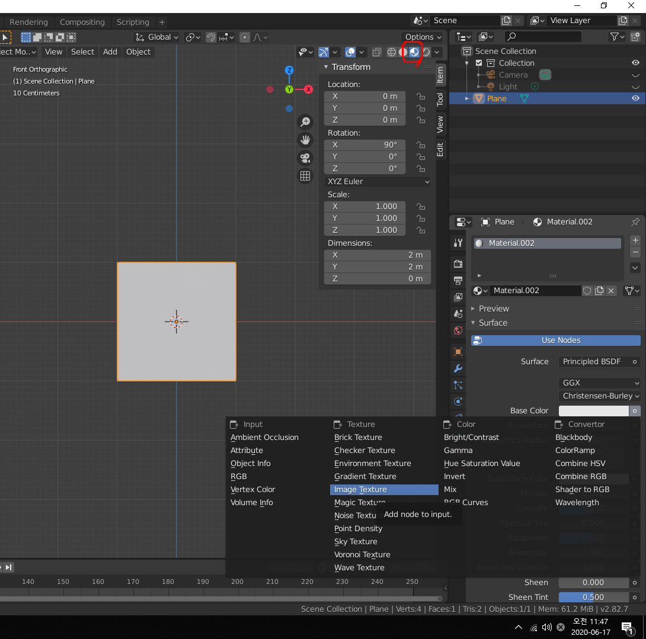The height and width of the screenshot is (639, 646).
Task: Open the Select menu in viewport
Action: click(x=82, y=52)
